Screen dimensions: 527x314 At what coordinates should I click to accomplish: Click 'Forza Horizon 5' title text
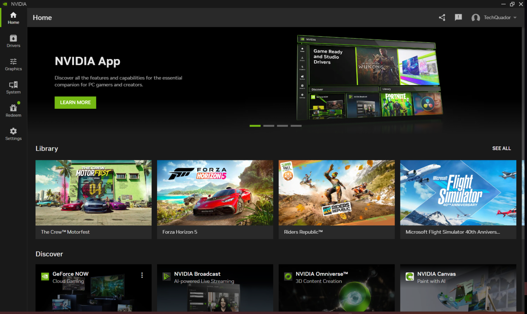pyautogui.click(x=180, y=232)
